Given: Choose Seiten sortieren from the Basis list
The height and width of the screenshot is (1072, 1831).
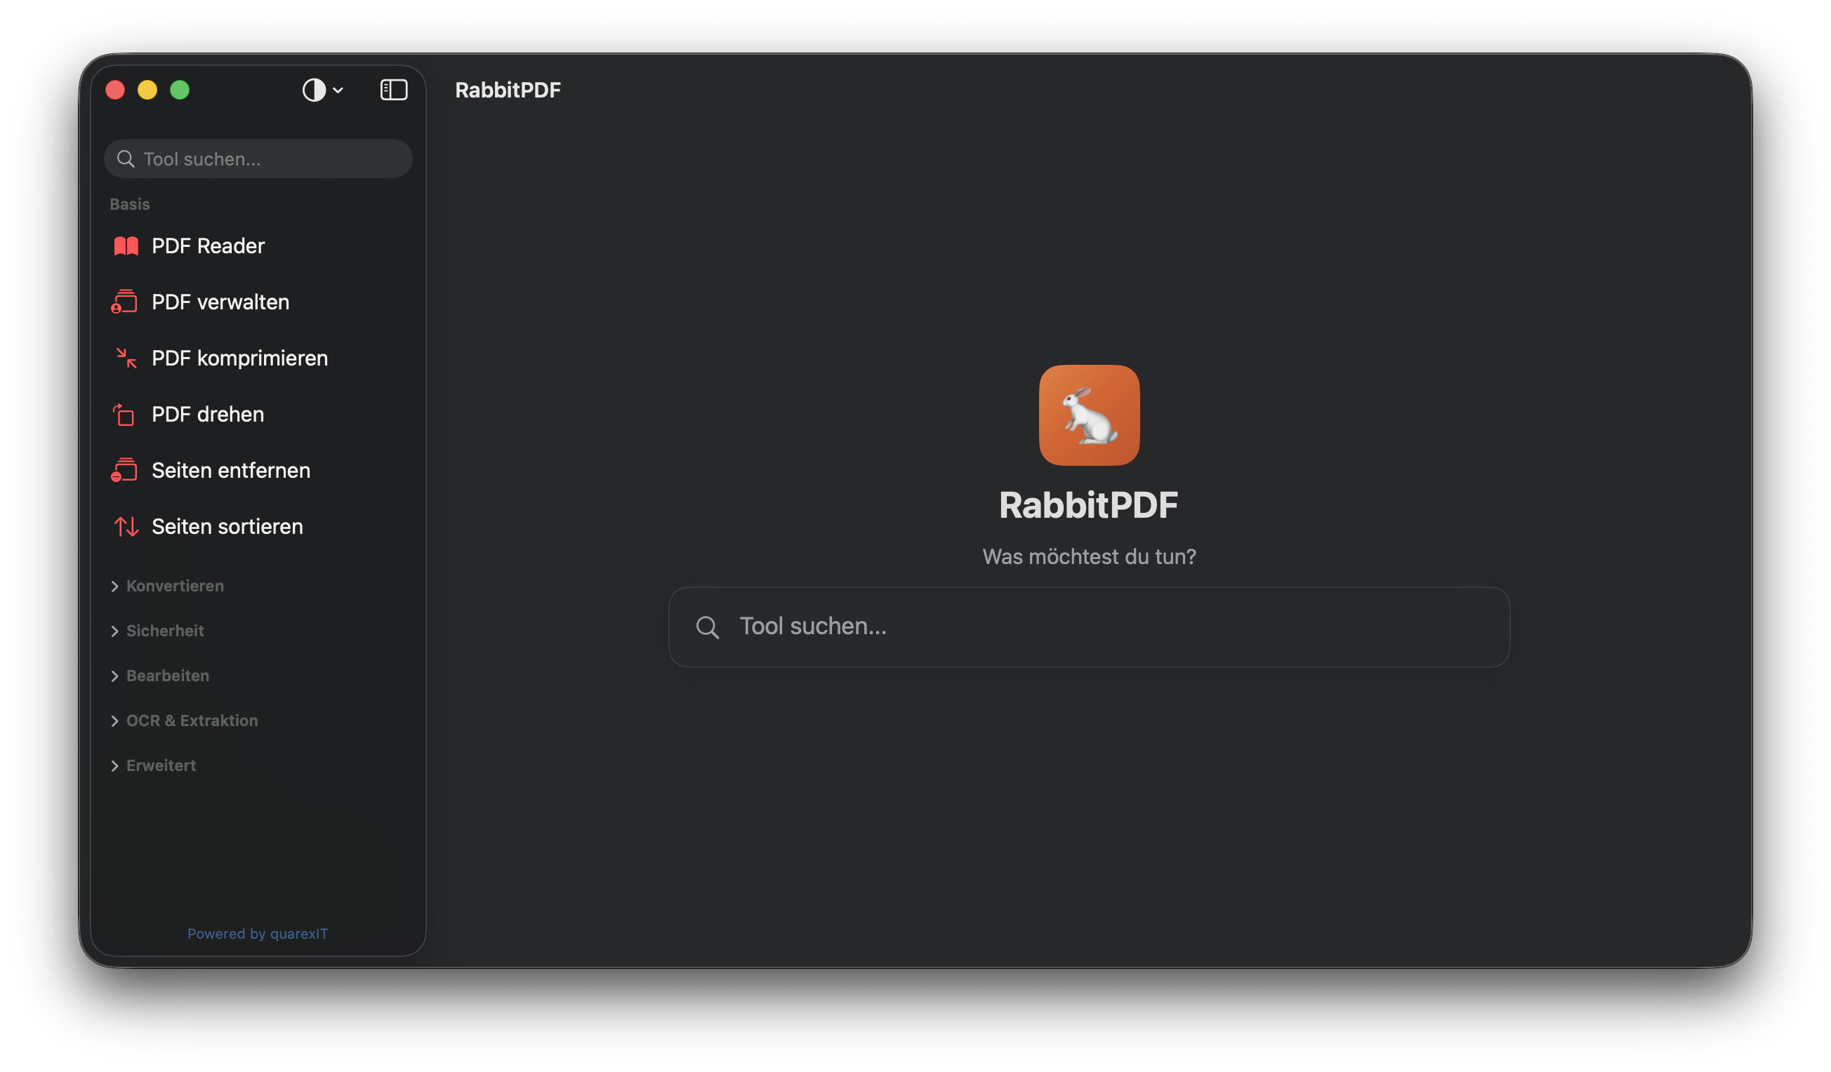Looking at the screenshot, I should [227, 527].
